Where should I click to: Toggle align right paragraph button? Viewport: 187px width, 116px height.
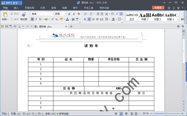93,19
